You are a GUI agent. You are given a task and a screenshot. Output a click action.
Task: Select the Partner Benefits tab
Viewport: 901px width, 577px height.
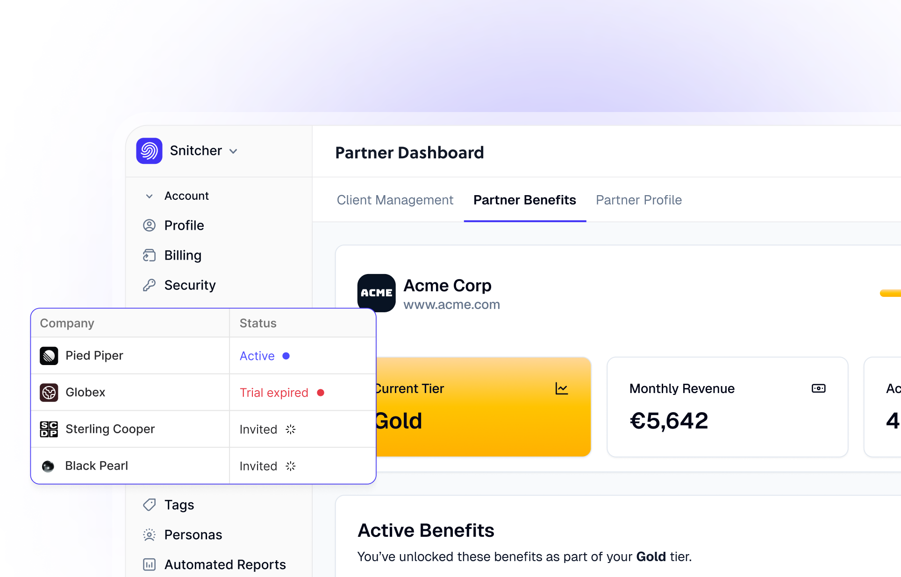click(524, 200)
